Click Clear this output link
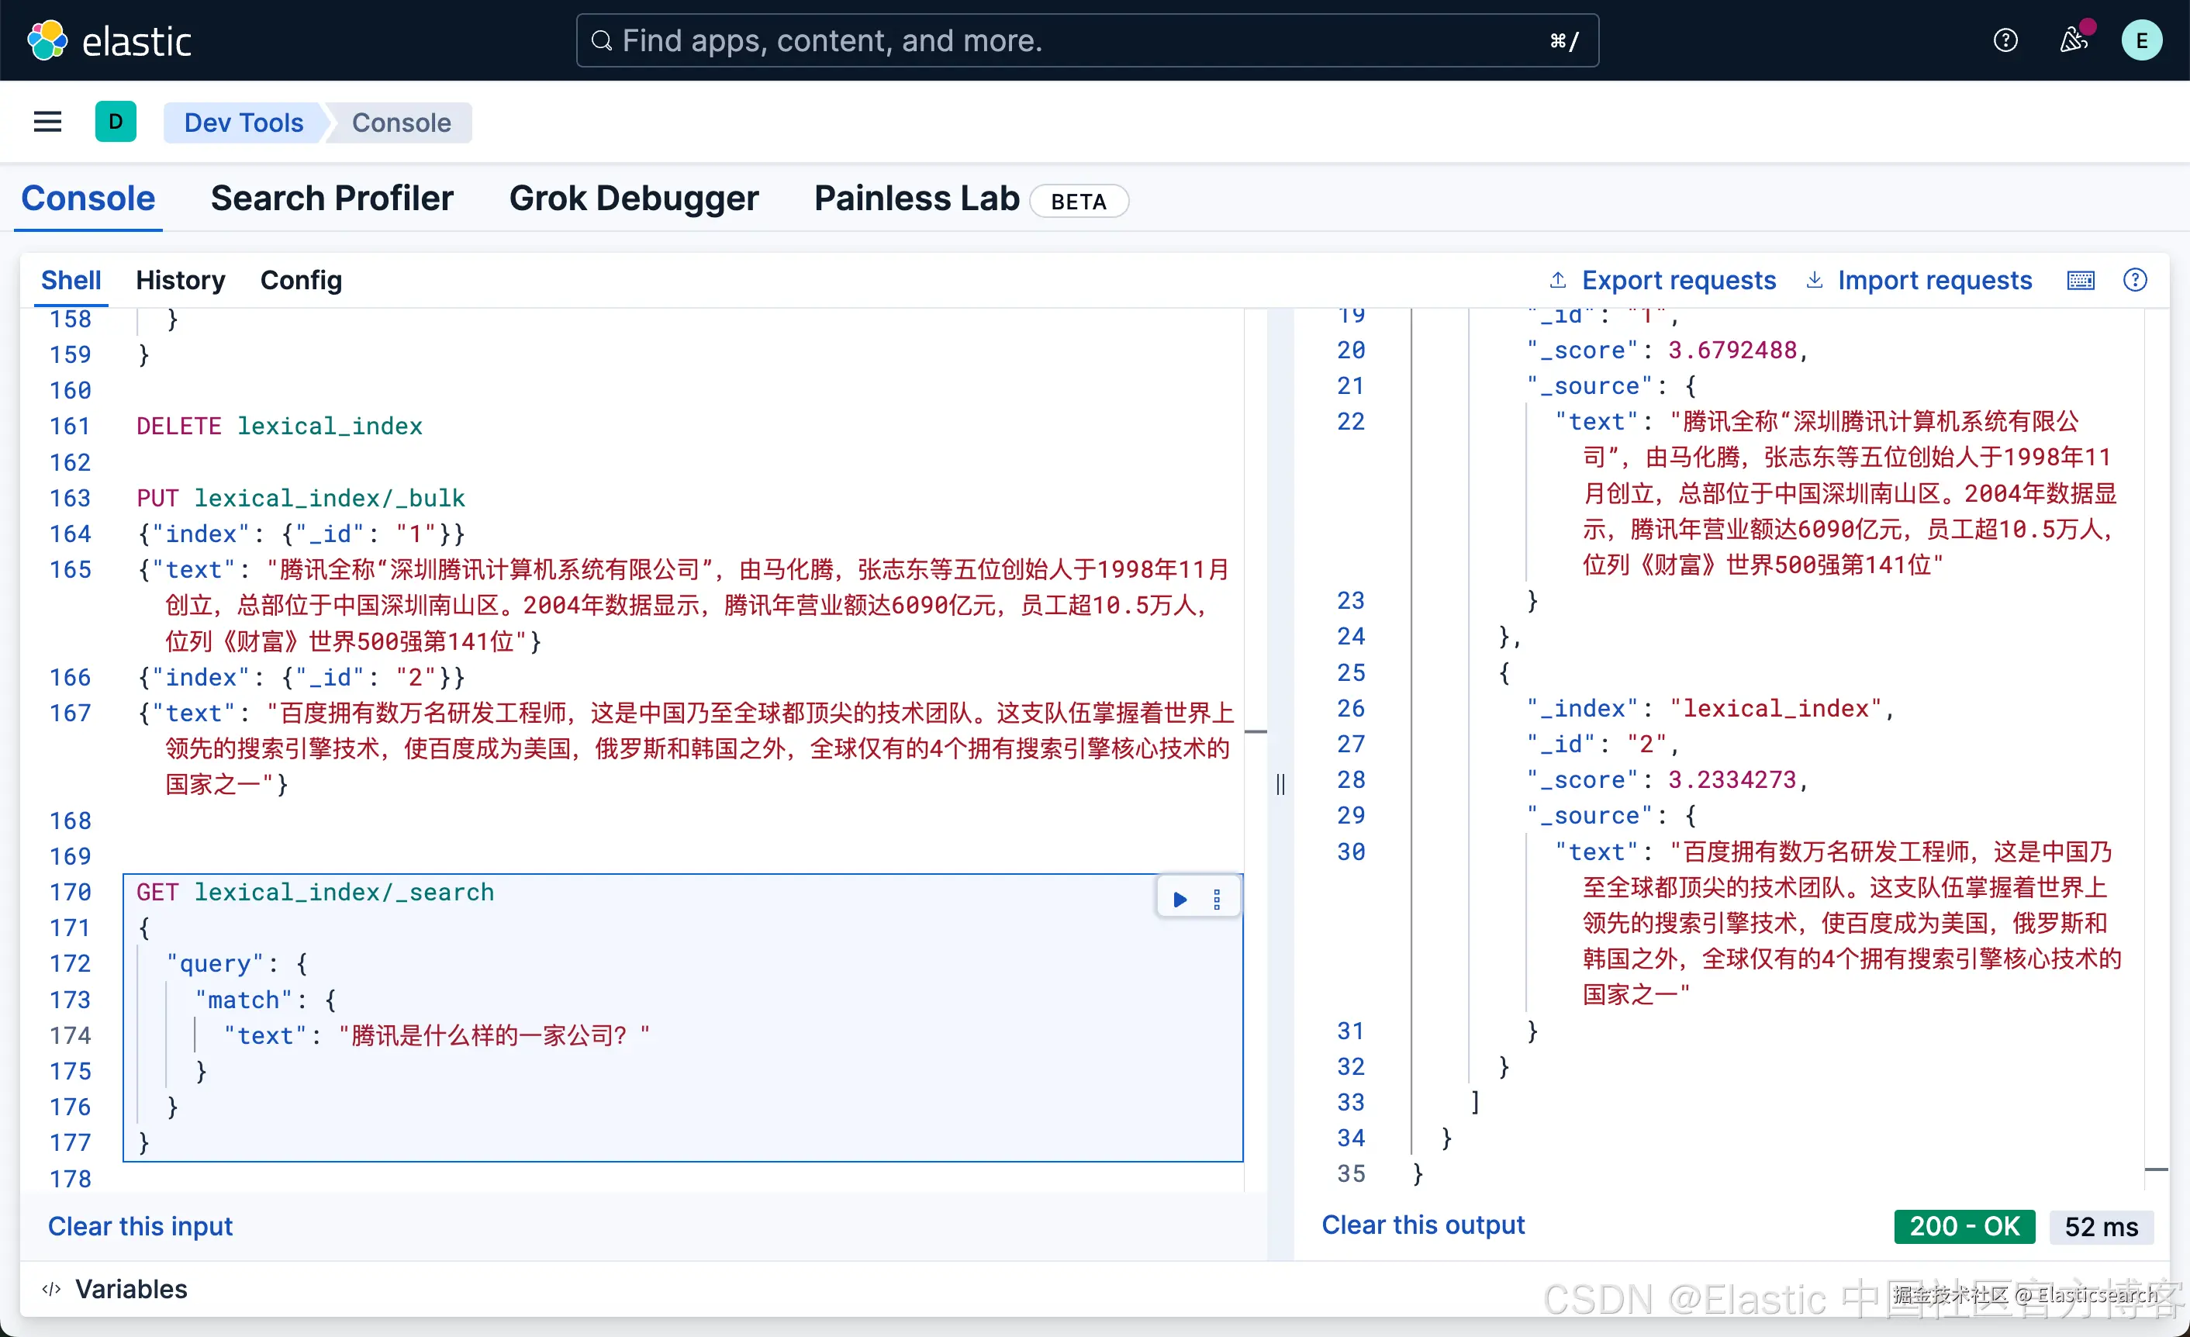Image resolution: width=2190 pixels, height=1337 pixels. click(1422, 1225)
